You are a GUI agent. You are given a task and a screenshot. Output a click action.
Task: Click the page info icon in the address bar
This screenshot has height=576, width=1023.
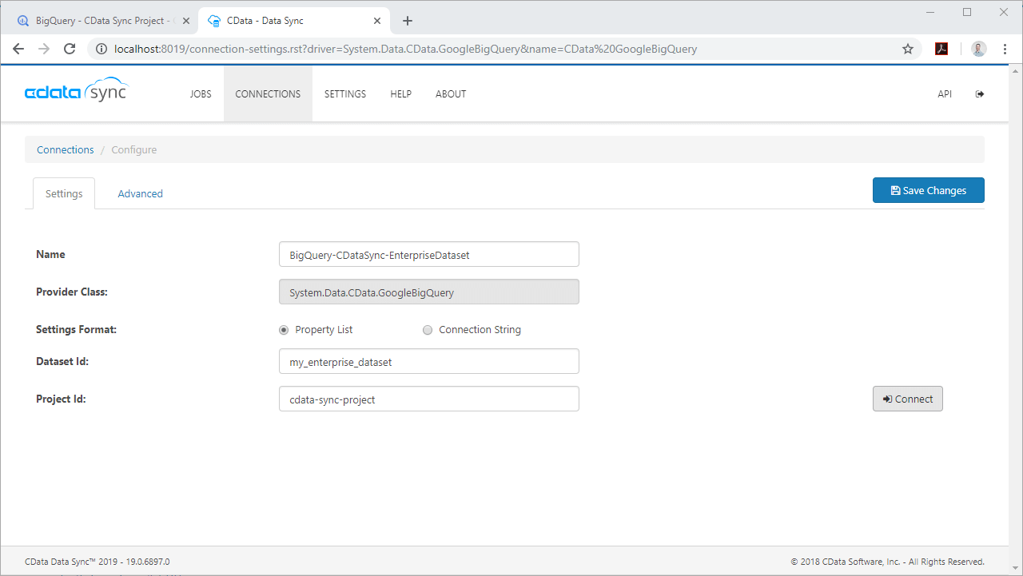101,48
